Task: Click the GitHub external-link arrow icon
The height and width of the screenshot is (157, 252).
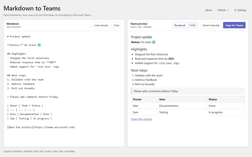Action: pyautogui.click(x=228, y=10)
